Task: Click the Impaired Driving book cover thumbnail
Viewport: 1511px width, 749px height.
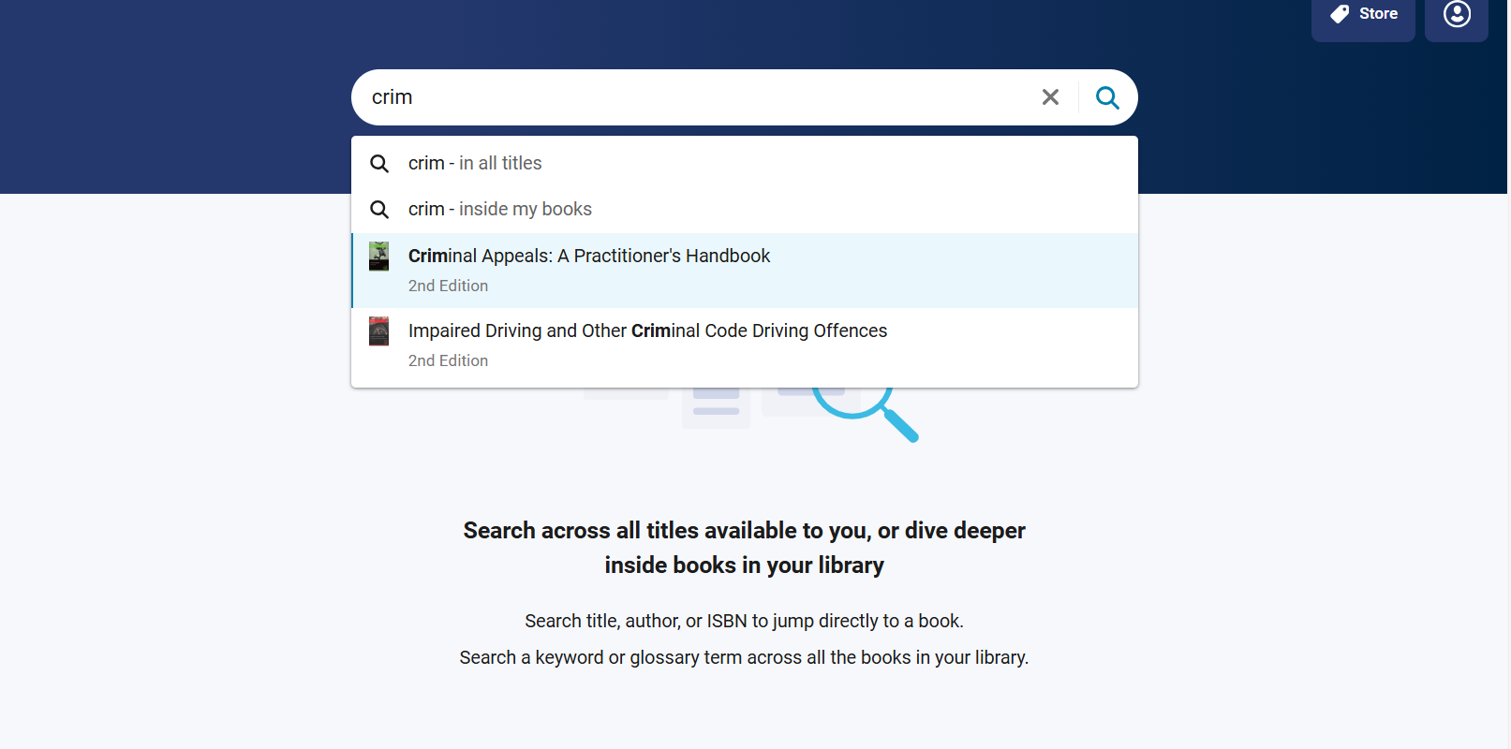Action: pyautogui.click(x=378, y=331)
